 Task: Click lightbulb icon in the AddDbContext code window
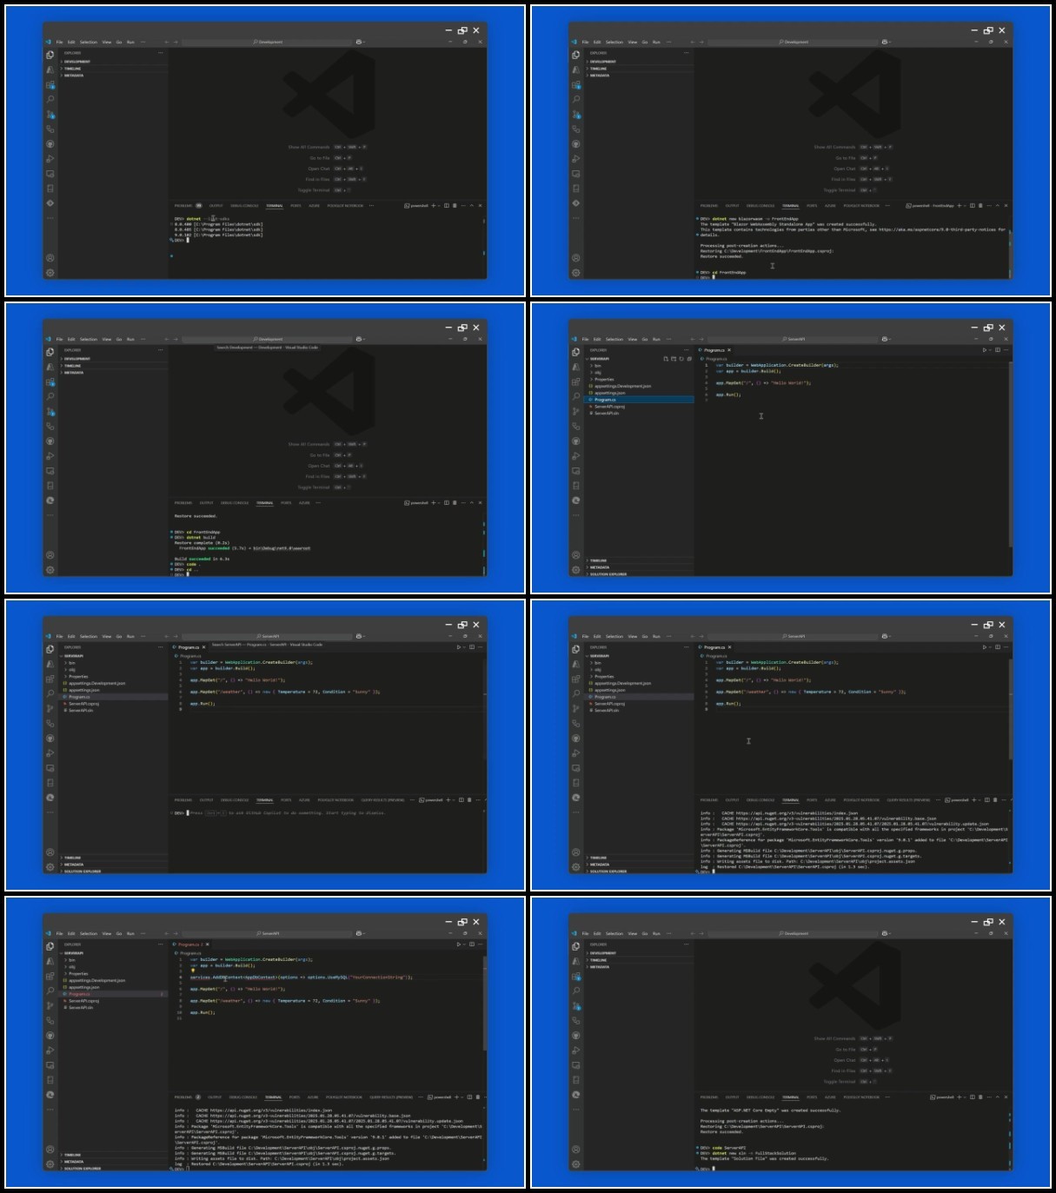[193, 971]
